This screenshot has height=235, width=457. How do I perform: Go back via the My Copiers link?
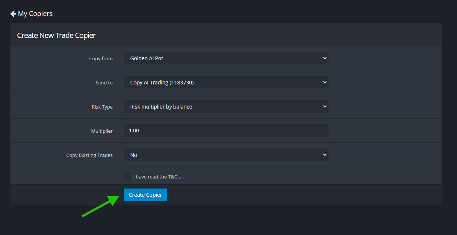point(35,14)
